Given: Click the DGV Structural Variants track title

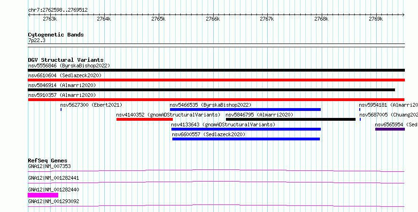Looking at the screenshot, I should pos(66,60).
